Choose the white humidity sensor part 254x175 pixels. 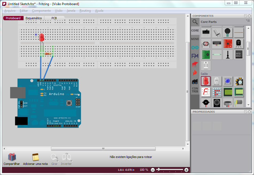point(206,66)
